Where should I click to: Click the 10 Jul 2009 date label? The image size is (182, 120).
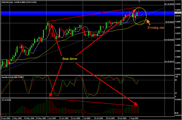[98, 119]
